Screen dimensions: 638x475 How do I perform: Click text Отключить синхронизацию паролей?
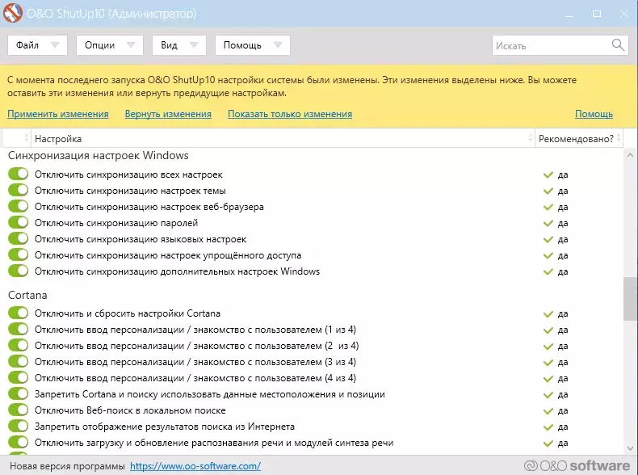pos(116,223)
